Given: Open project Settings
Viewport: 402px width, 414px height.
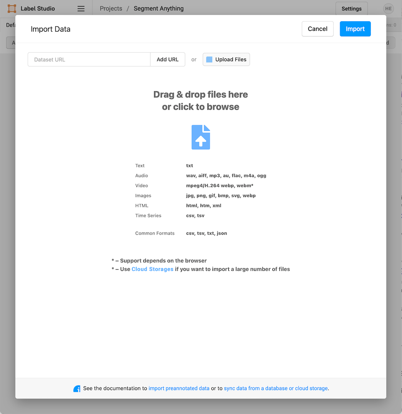Looking at the screenshot, I should click(351, 8).
